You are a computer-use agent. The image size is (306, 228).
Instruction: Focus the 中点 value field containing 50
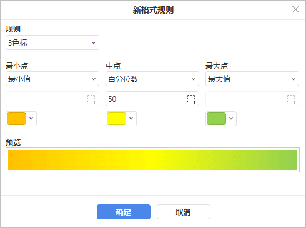pyautogui.click(x=152, y=99)
